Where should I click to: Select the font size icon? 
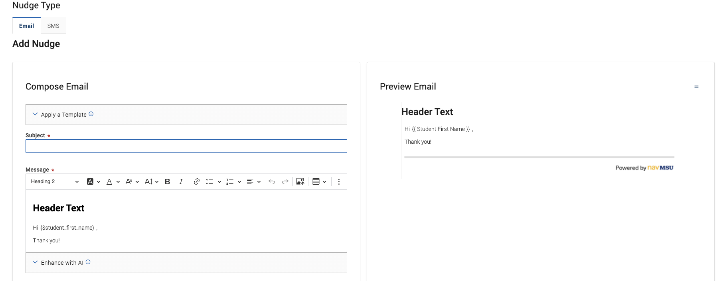click(148, 181)
